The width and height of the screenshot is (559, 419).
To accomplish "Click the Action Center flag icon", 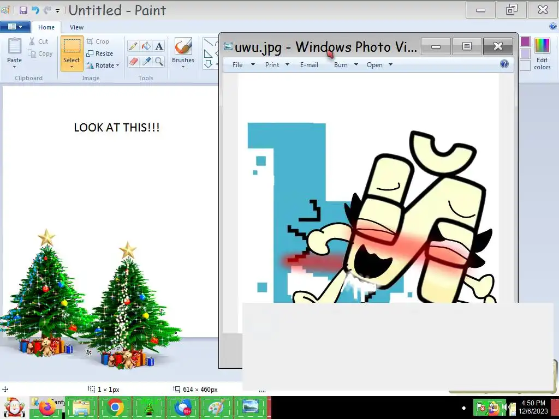I will [480, 407].
